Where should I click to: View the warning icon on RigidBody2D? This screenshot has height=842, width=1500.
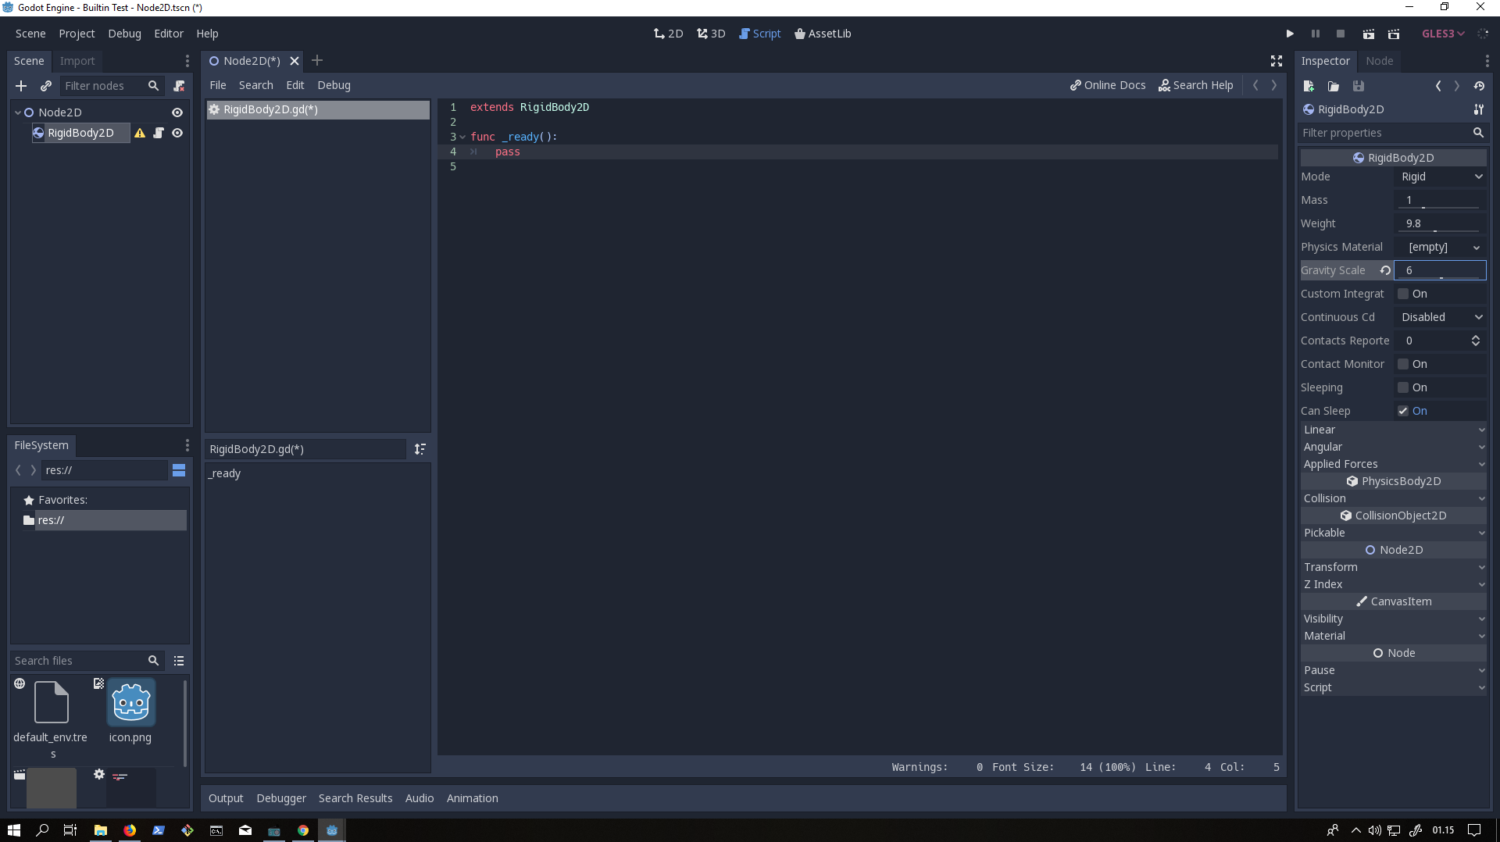click(x=139, y=133)
